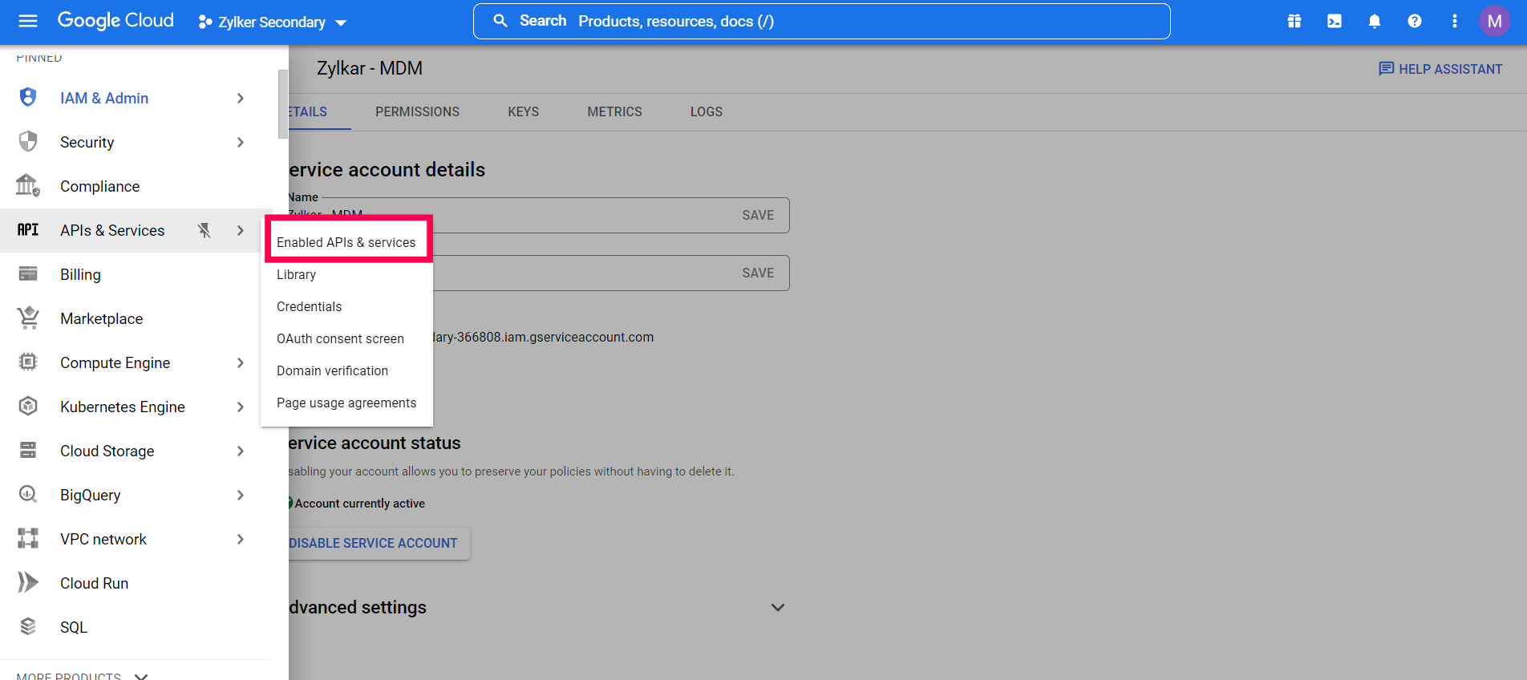Image resolution: width=1527 pixels, height=680 pixels.
Task: Expand Cloud Storage submenu arrow
Action: (x=241, y=451)
